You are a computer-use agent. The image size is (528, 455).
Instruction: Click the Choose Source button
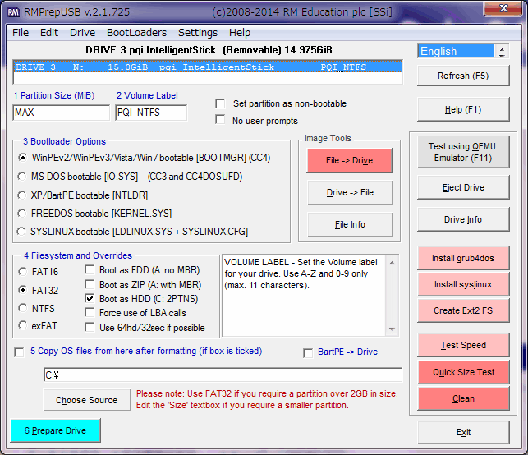tap(87, 400)
